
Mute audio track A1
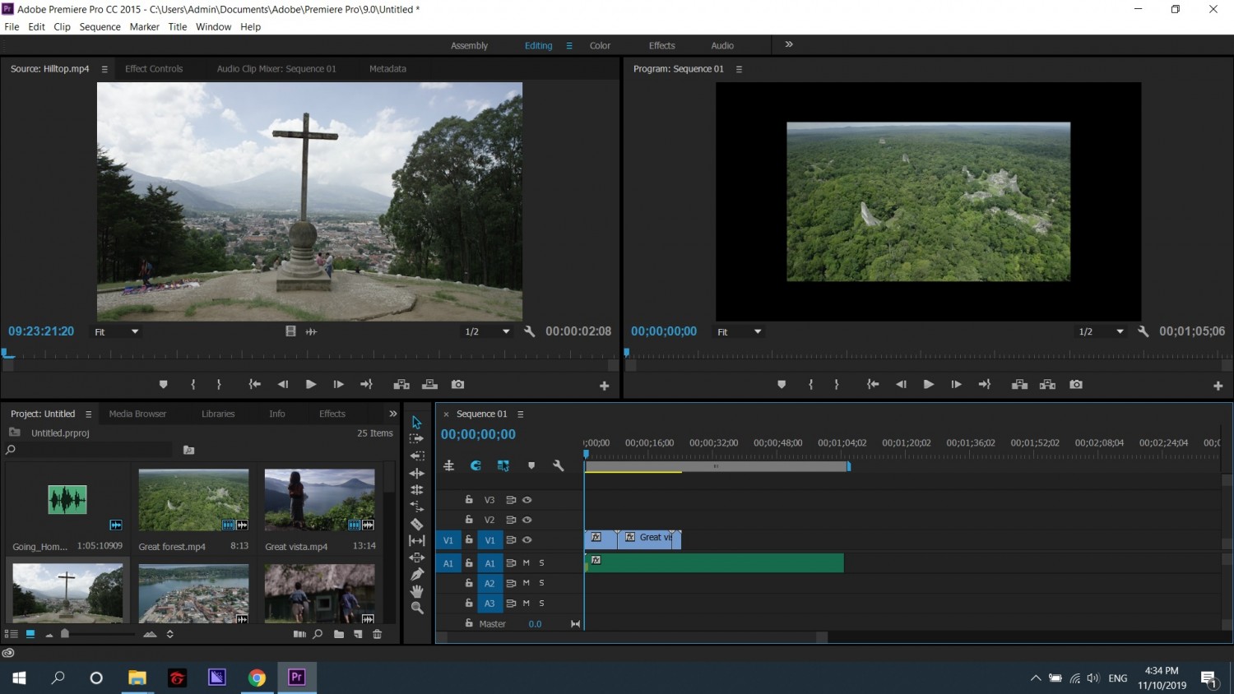coord(527,563)
